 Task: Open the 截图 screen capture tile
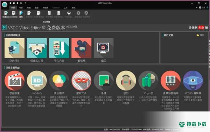(x=104, y=48)
